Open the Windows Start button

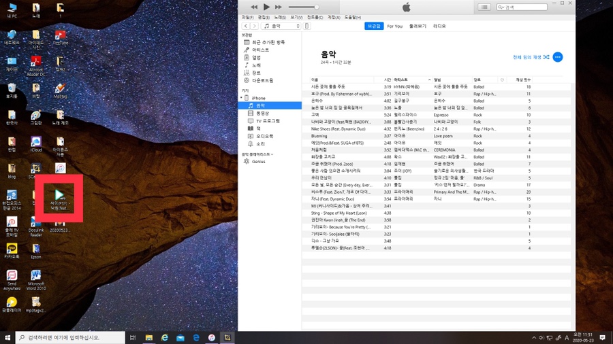7,338
